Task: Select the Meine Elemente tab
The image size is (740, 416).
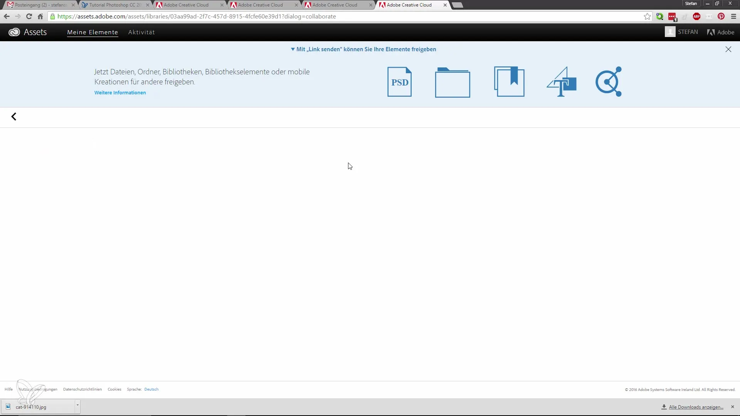Action: point(92,32)
